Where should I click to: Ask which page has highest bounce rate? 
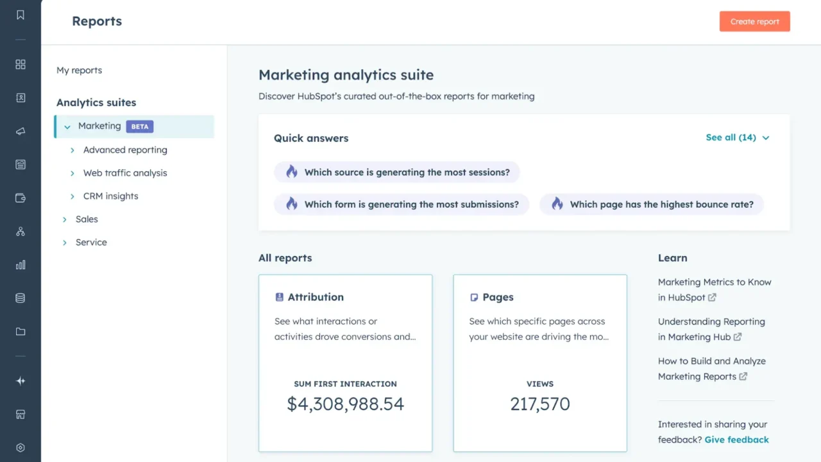[x=652, y=204]
